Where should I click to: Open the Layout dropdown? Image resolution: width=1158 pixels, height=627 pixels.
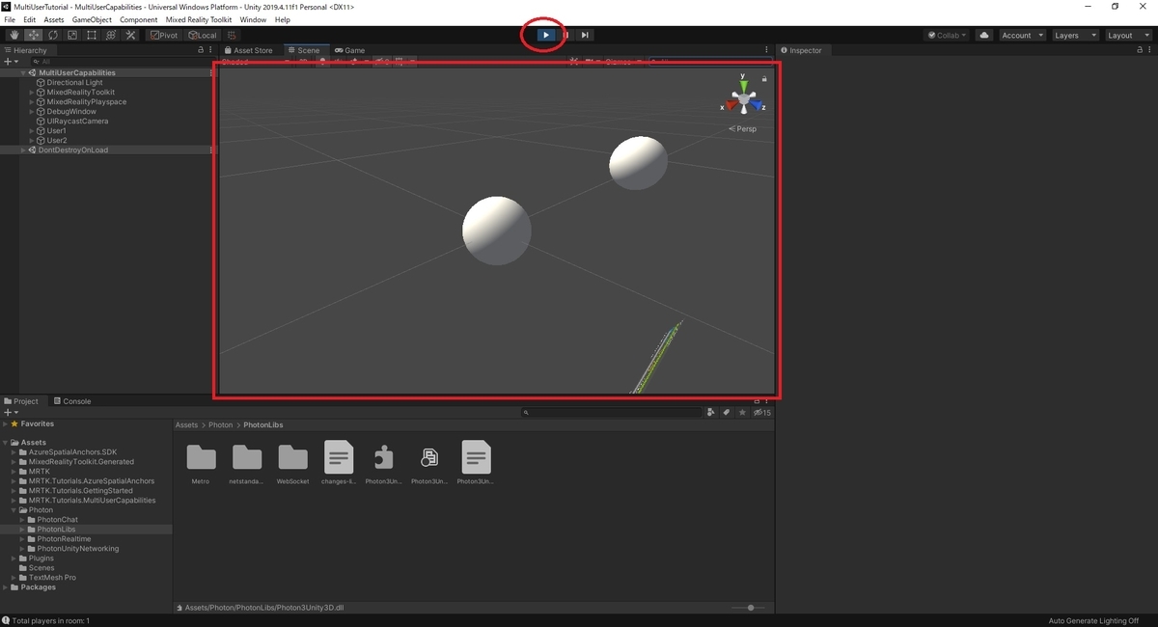tap(1127, 36)
